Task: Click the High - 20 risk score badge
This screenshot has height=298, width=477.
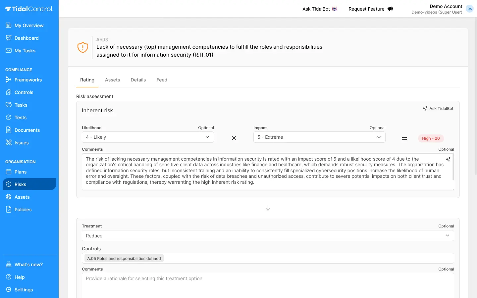Action: (431, 138)
